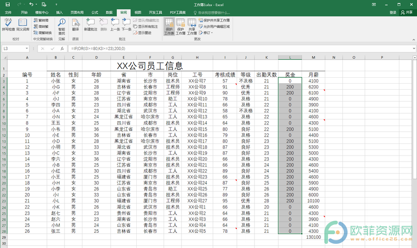Switch to the 公式 Formulas tab
Screen dimensions: 417x248
(x=95, y=12)
